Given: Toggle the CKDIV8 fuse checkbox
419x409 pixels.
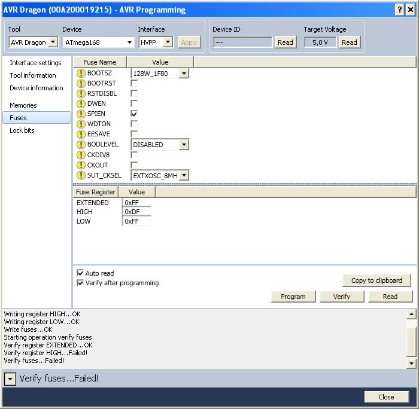Looking at the screenshot, I should (x=134, y=155).
